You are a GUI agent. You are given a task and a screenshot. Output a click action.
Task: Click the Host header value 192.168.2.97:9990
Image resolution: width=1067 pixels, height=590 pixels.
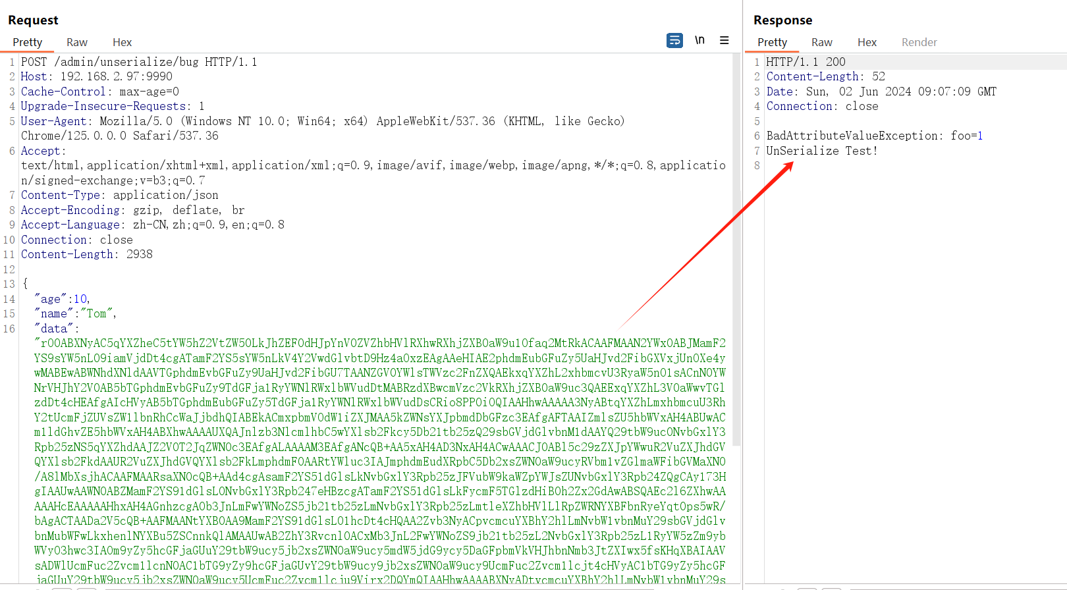pyautogui.click(x=116, y=76)
